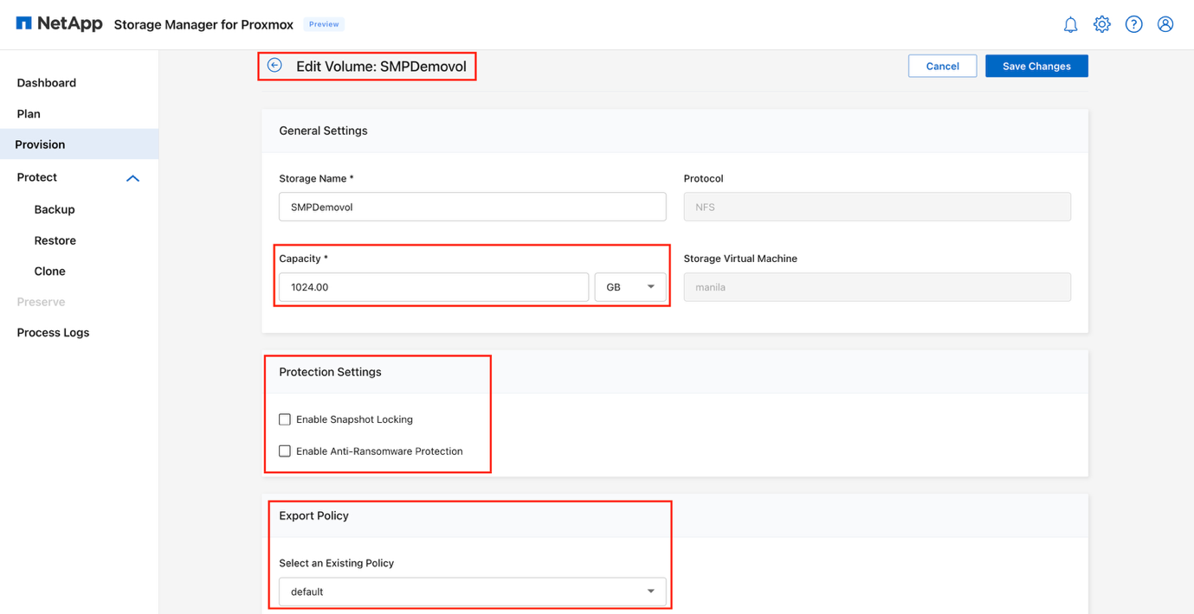Select the Plan navigation entry

(x=28, y=113)
